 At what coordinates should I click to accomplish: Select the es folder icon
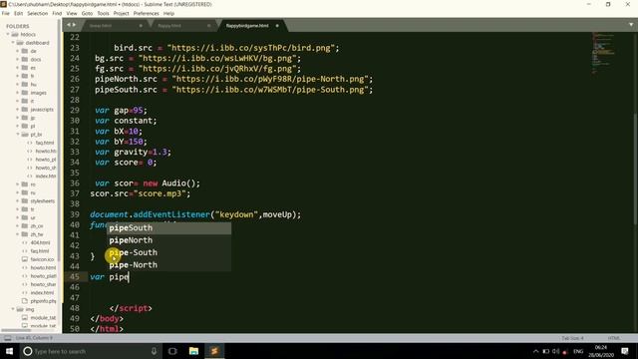[x=25, y=68]
